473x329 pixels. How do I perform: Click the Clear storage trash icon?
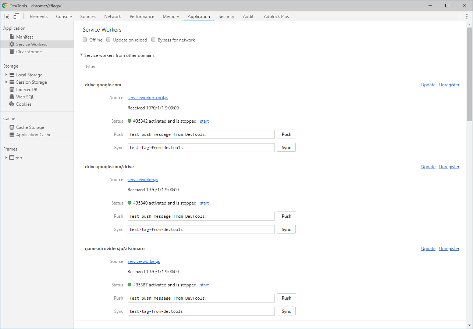coord(12,52)
